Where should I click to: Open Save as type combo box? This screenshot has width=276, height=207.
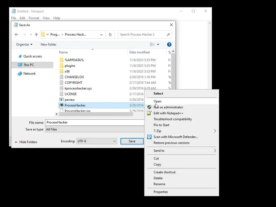click(x=95, y=129)
